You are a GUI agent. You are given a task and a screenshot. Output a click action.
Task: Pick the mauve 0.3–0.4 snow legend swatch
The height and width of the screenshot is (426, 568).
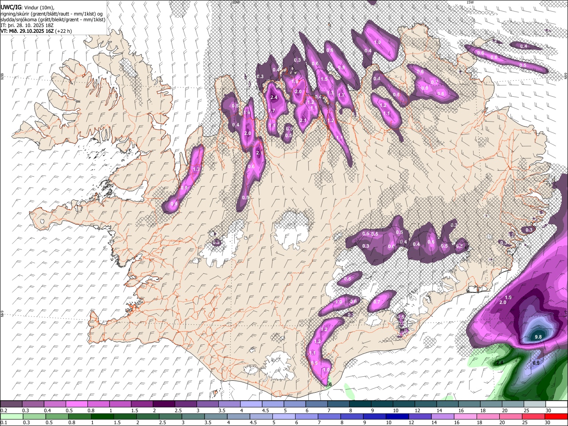click(x=33, y=404)
